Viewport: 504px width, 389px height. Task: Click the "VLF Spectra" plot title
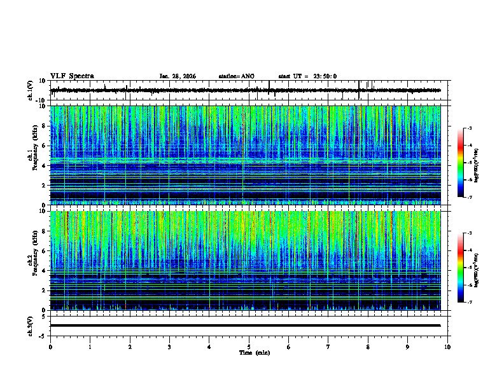tap(72, 76)
